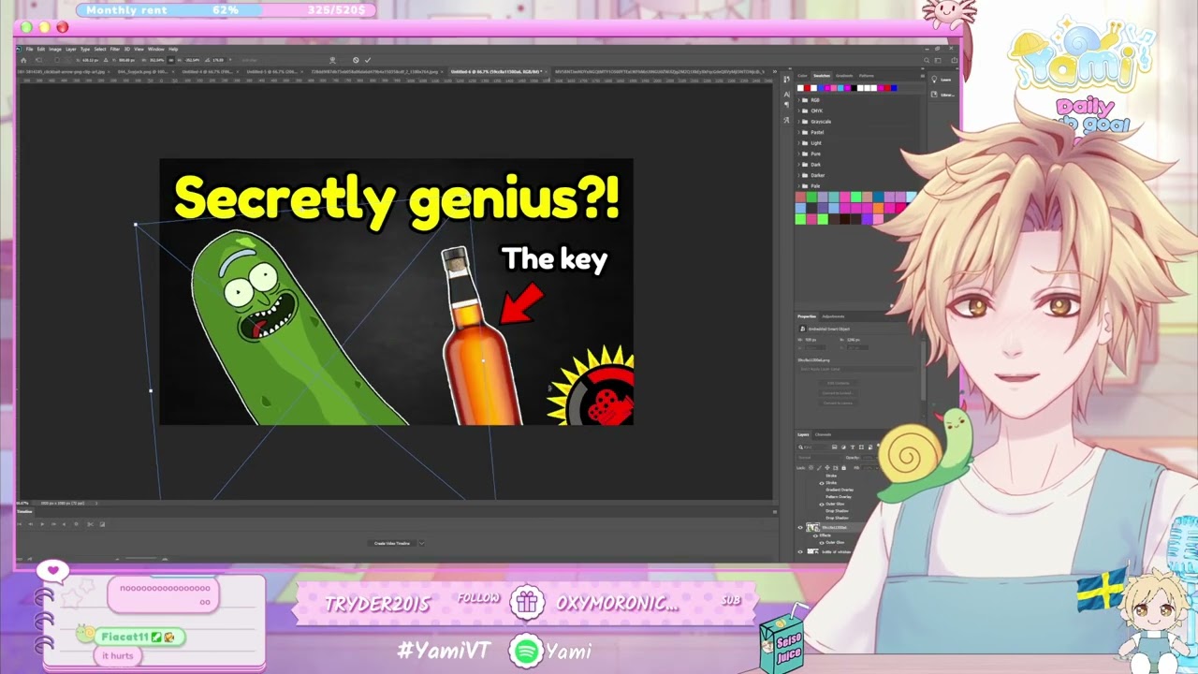Commit the transform with the checkmark icon
Image resolution: width=1198 pixels, height=674 pixels.
368,60
